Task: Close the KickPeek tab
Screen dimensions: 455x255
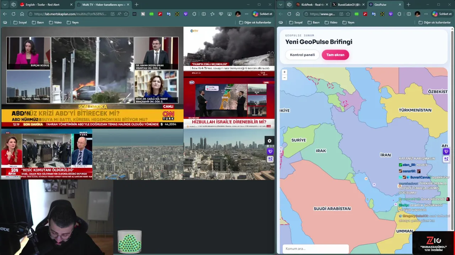Action: 327,5
